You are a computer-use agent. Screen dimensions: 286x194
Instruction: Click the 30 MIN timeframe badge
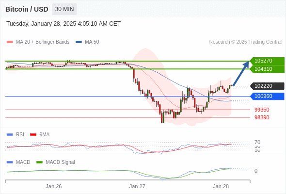click(64, 9)
